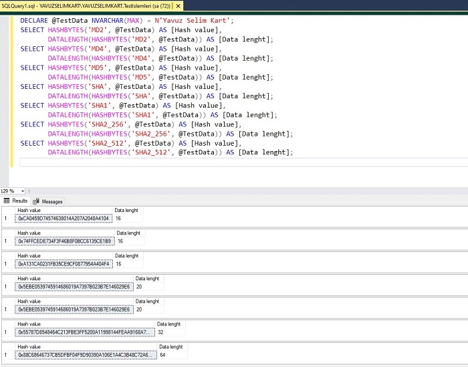Viewport: 468px width, 367px height.
Task: Close the SQLQuery1.sql query tab
Action: [178, 5]
